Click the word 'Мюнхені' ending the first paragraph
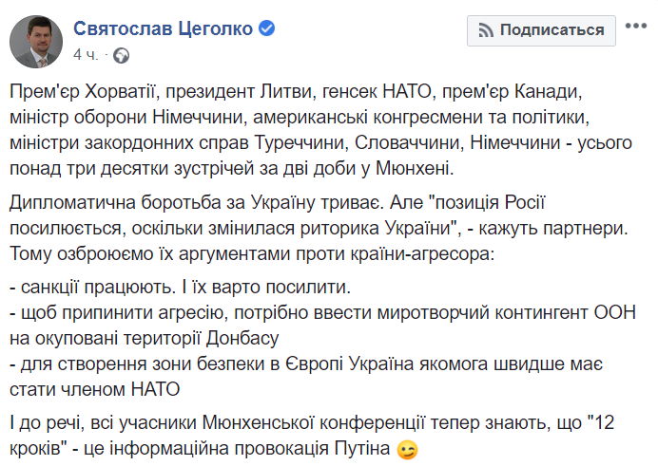658x466 pixels. 415,168
